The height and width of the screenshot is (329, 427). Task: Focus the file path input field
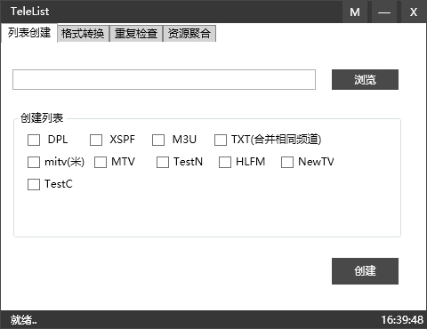tap(164, 79)
